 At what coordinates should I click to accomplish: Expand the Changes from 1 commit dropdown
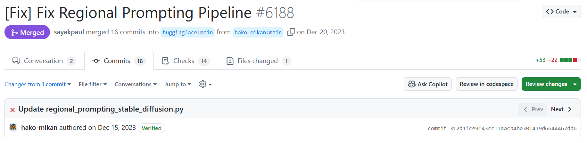pyautogui.click(x=38, y=84)
